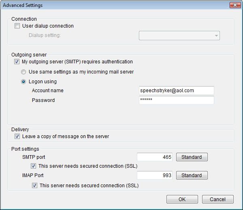The image size is (243, 210).
Task: Toggle the SSL checkbox under IMAP Port
Action: click(34, 186)
